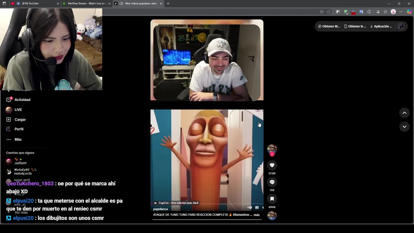Mute tab via speaker icon on TikTok tab
The image size is (414, 233).
tap(121, 4)
